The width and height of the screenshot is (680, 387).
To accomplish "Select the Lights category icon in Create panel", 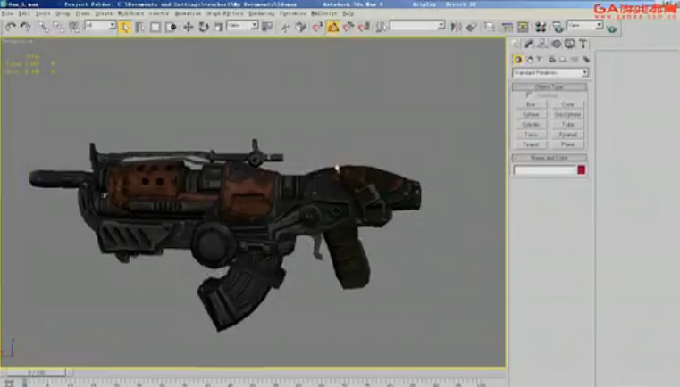I will coord(541,60).
